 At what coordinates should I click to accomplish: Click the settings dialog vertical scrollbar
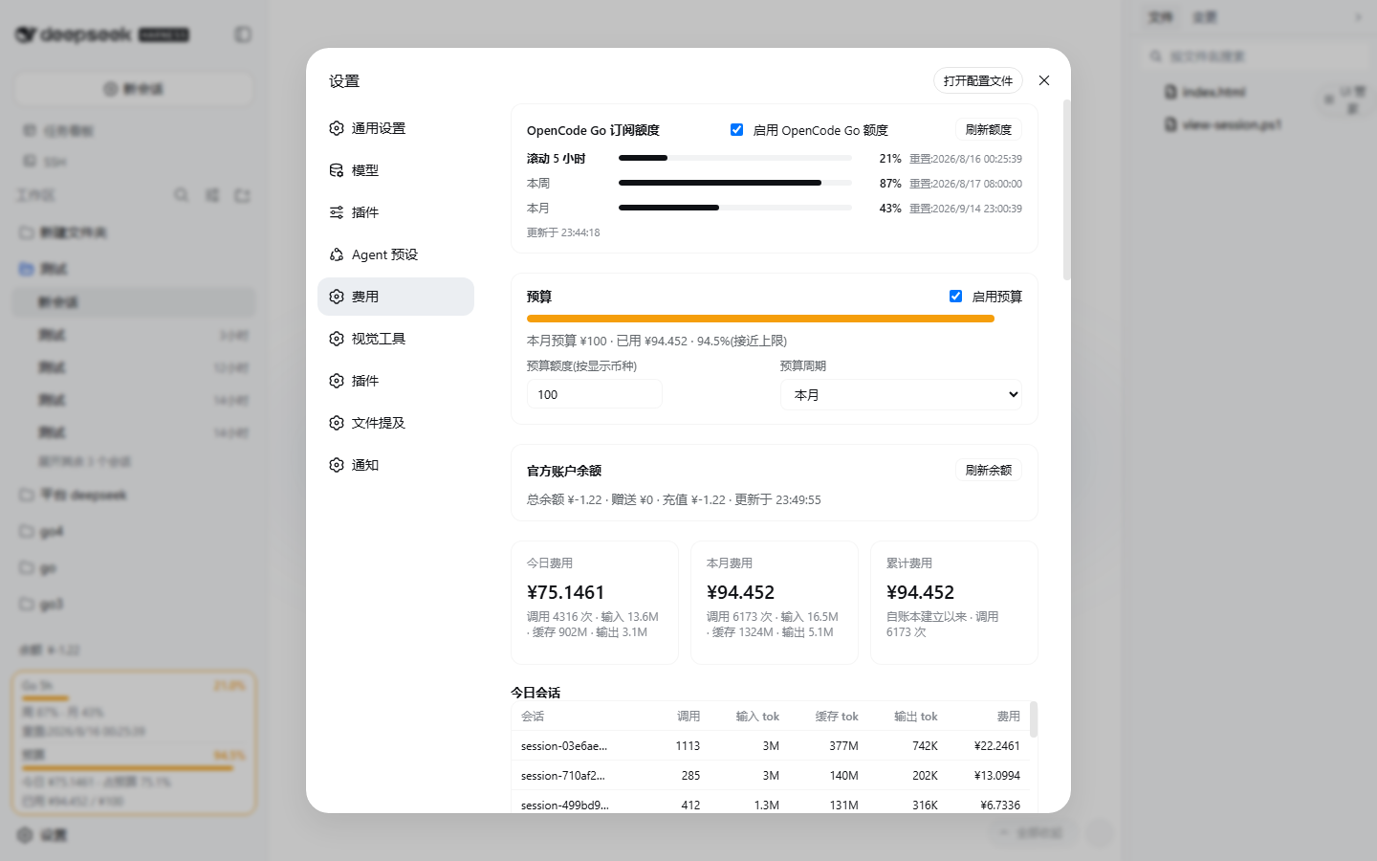[x=1067, y=189]
